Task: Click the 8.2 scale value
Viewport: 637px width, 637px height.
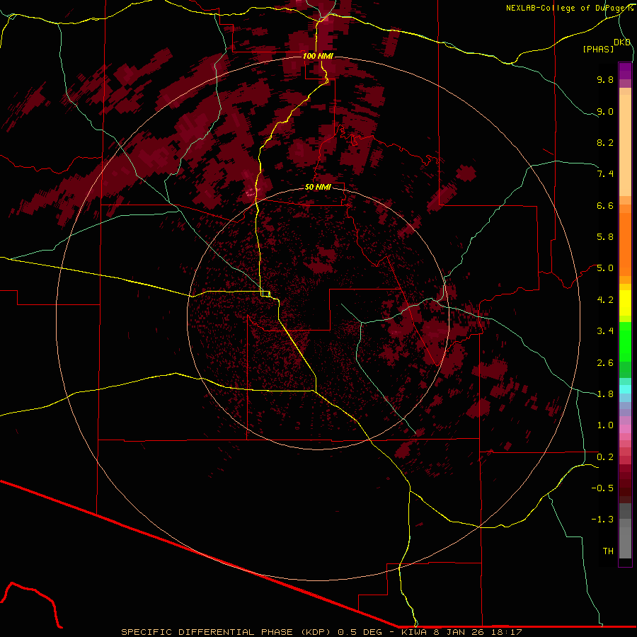Action: coord(605,142)
